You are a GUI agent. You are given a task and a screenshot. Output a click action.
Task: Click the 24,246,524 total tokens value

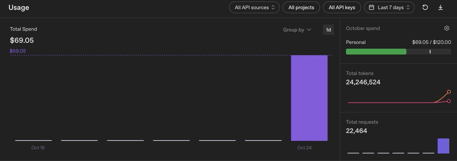[x=363, y=82]
